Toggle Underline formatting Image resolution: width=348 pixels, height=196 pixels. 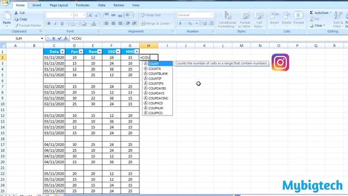pyautogui.click(x=62, y=23)
